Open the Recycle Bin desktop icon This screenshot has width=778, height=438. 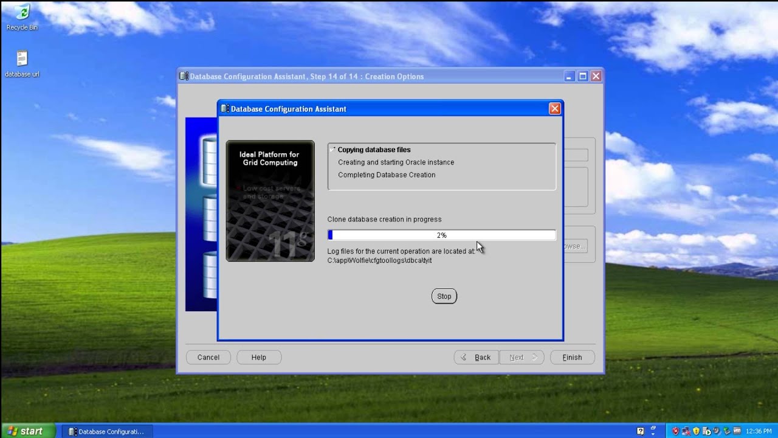22,17
